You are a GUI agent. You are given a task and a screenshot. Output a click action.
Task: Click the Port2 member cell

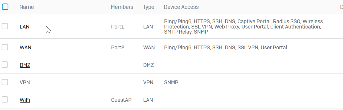click(x=118, y=48)
